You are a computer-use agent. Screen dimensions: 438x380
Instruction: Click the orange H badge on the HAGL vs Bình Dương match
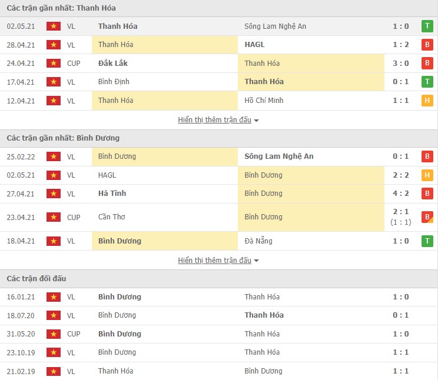tap(427, 175)
